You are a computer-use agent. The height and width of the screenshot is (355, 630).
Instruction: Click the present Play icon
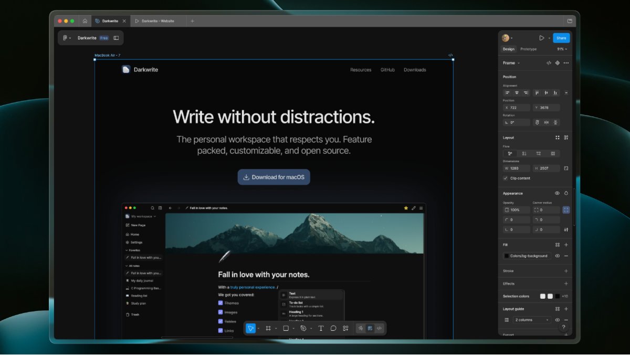click(541, 38)
